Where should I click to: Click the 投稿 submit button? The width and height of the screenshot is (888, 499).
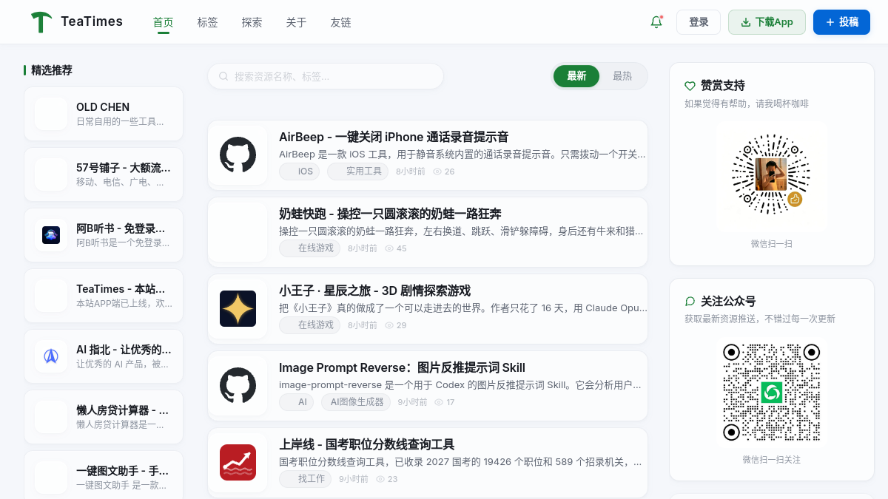(841, 22)
